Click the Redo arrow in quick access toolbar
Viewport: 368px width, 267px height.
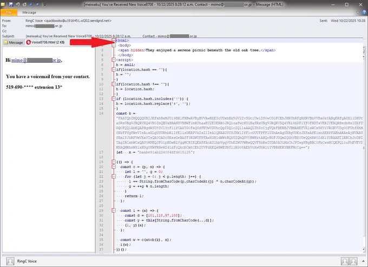pyautogui.click(x=24, y=4)
